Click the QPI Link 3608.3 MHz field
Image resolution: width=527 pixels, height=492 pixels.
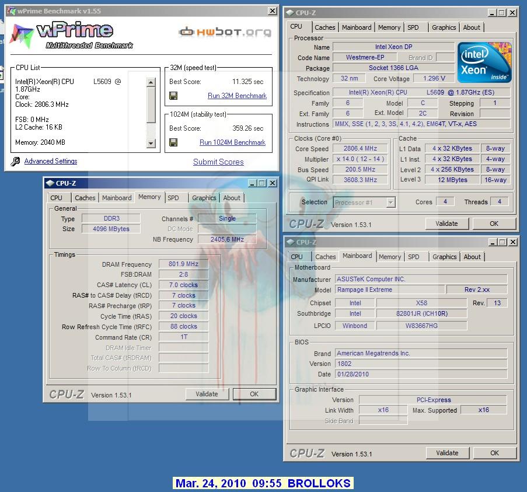tap(360, 180)
